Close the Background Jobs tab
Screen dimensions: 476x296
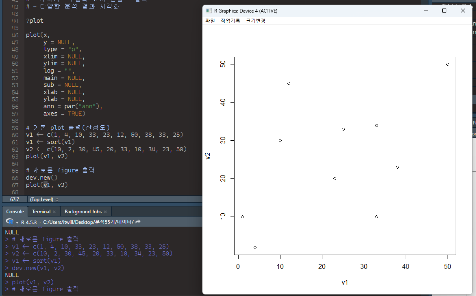(x=105, y=212)
